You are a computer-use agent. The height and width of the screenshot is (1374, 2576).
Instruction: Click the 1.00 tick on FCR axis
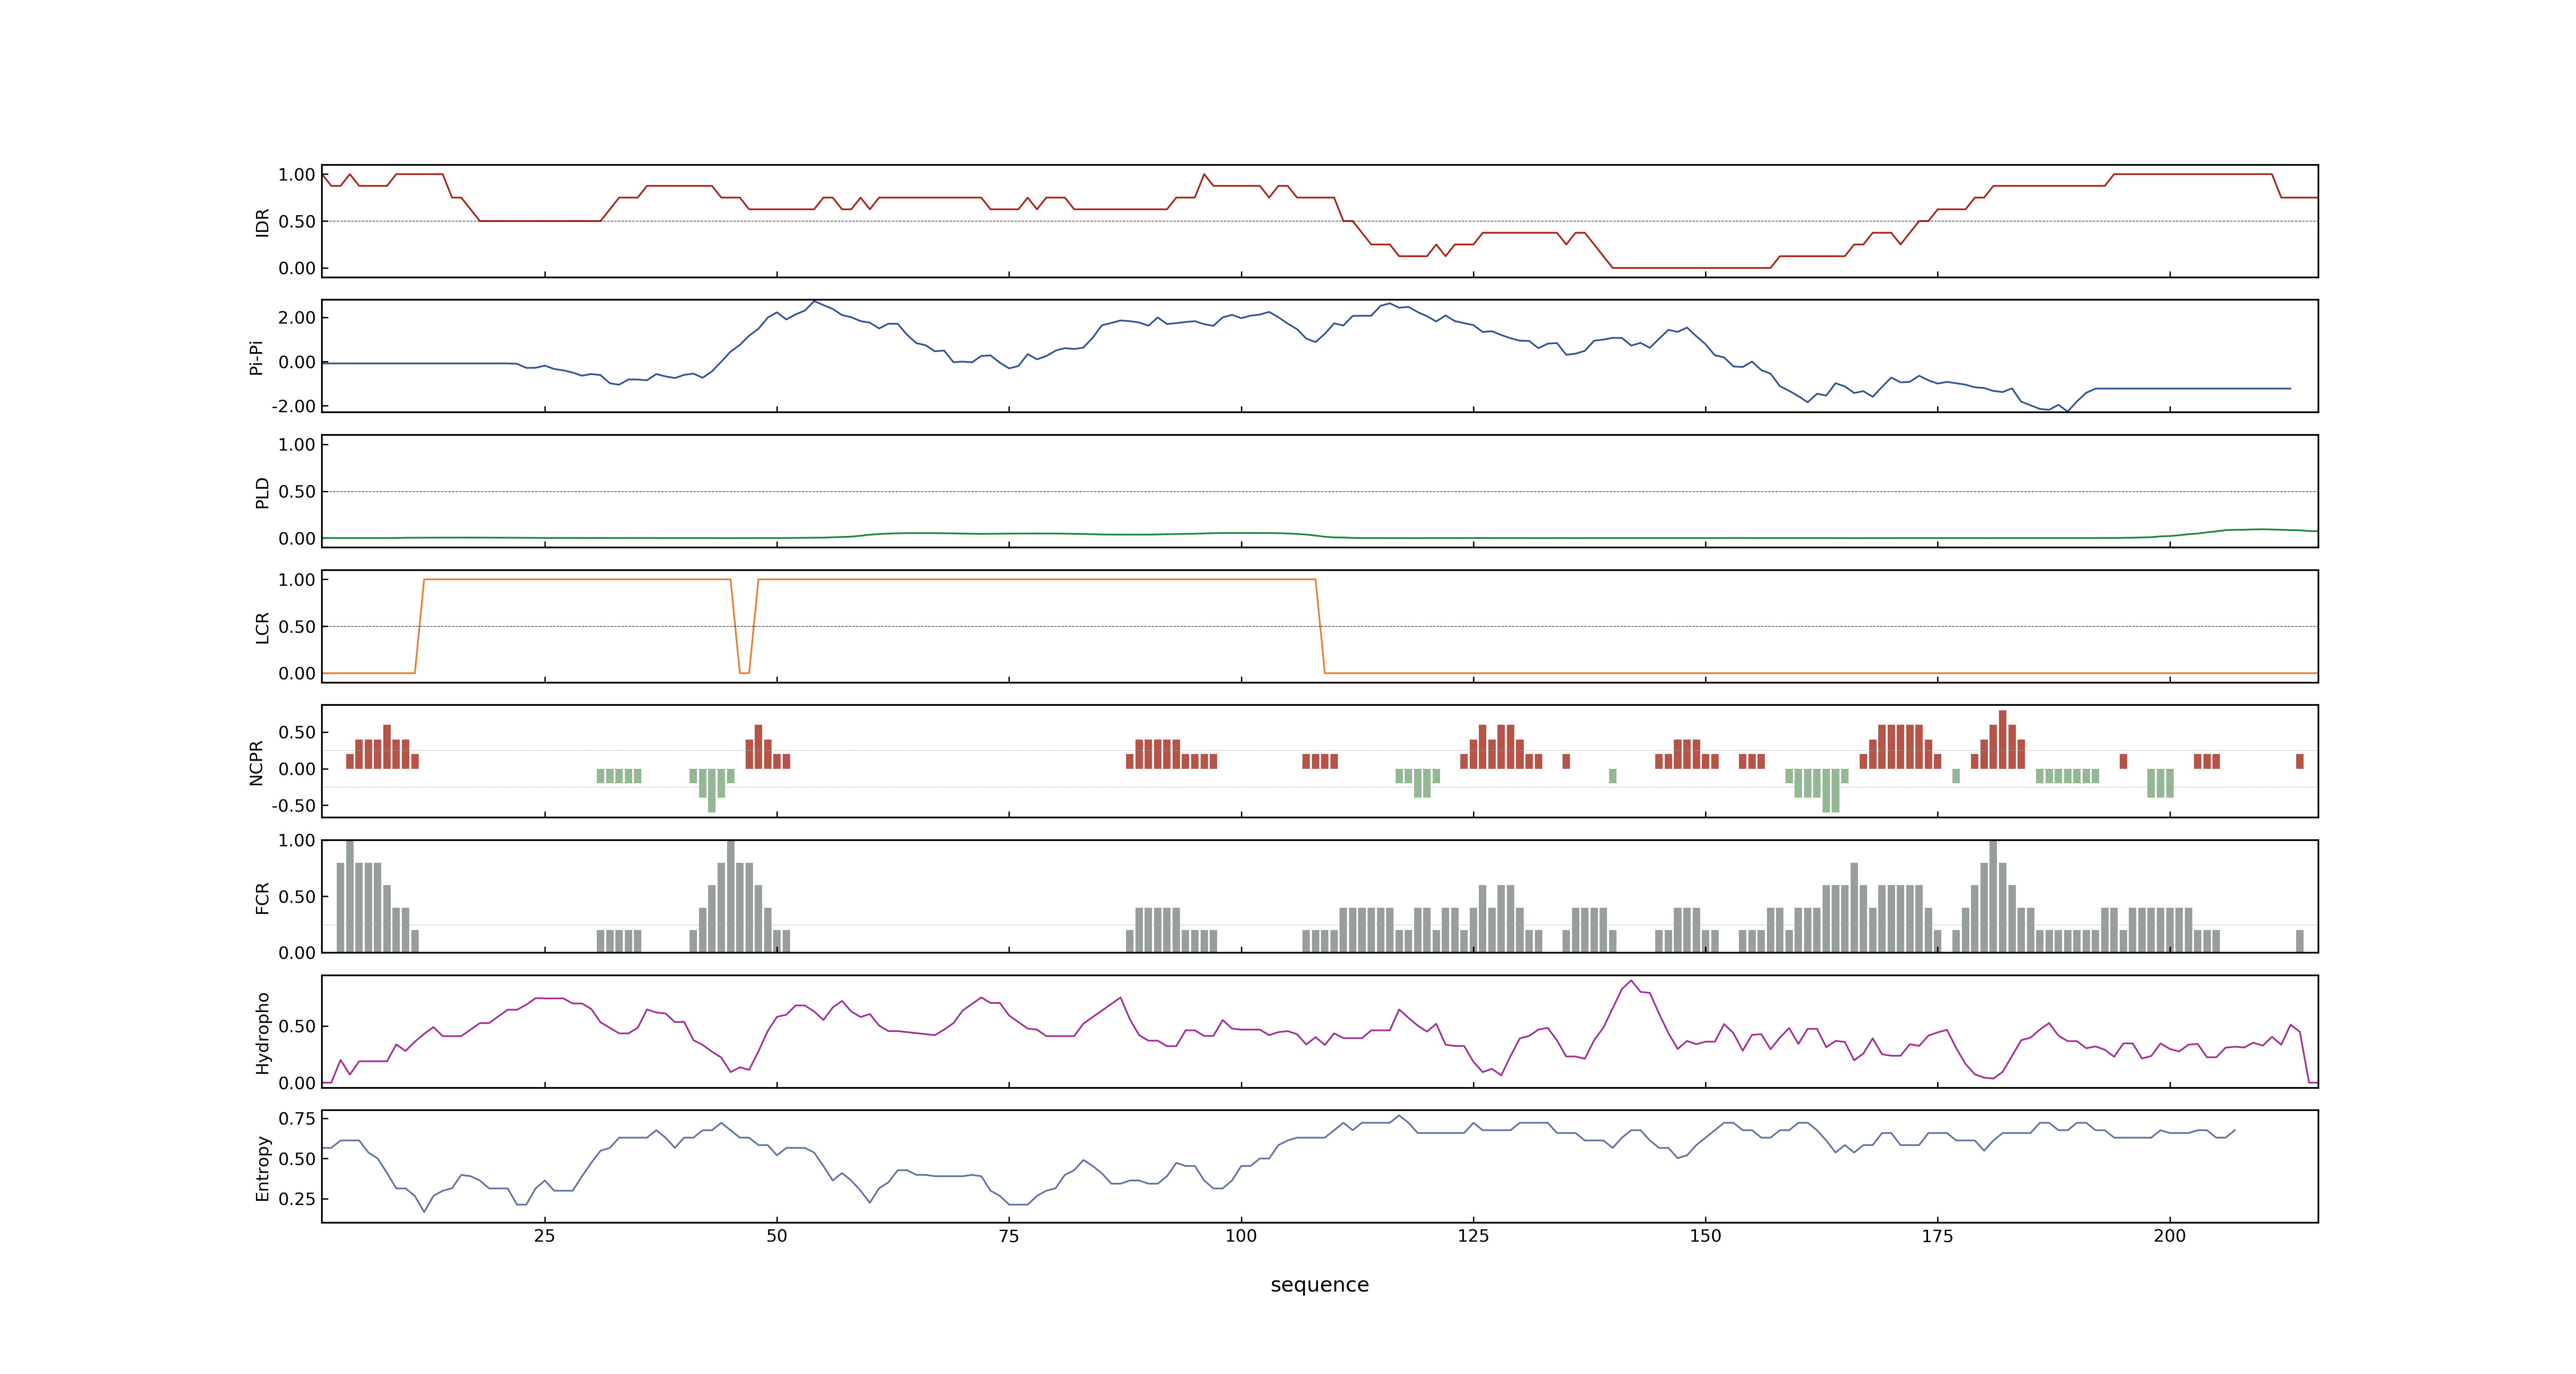coord(297,841)
